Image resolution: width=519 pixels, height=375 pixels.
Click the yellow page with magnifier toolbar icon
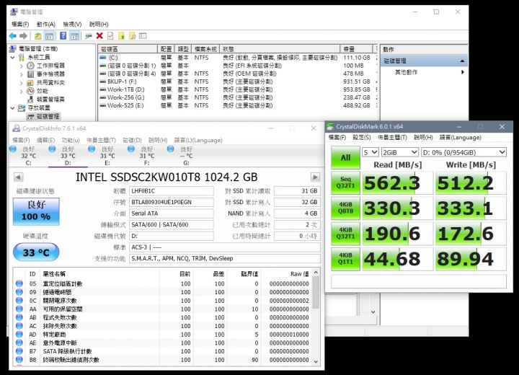[x=132, y=36]
